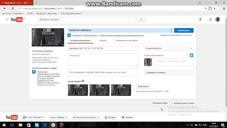Click the search magnifier button
This screenshot has width=227, height=128.
coord(141,20)
